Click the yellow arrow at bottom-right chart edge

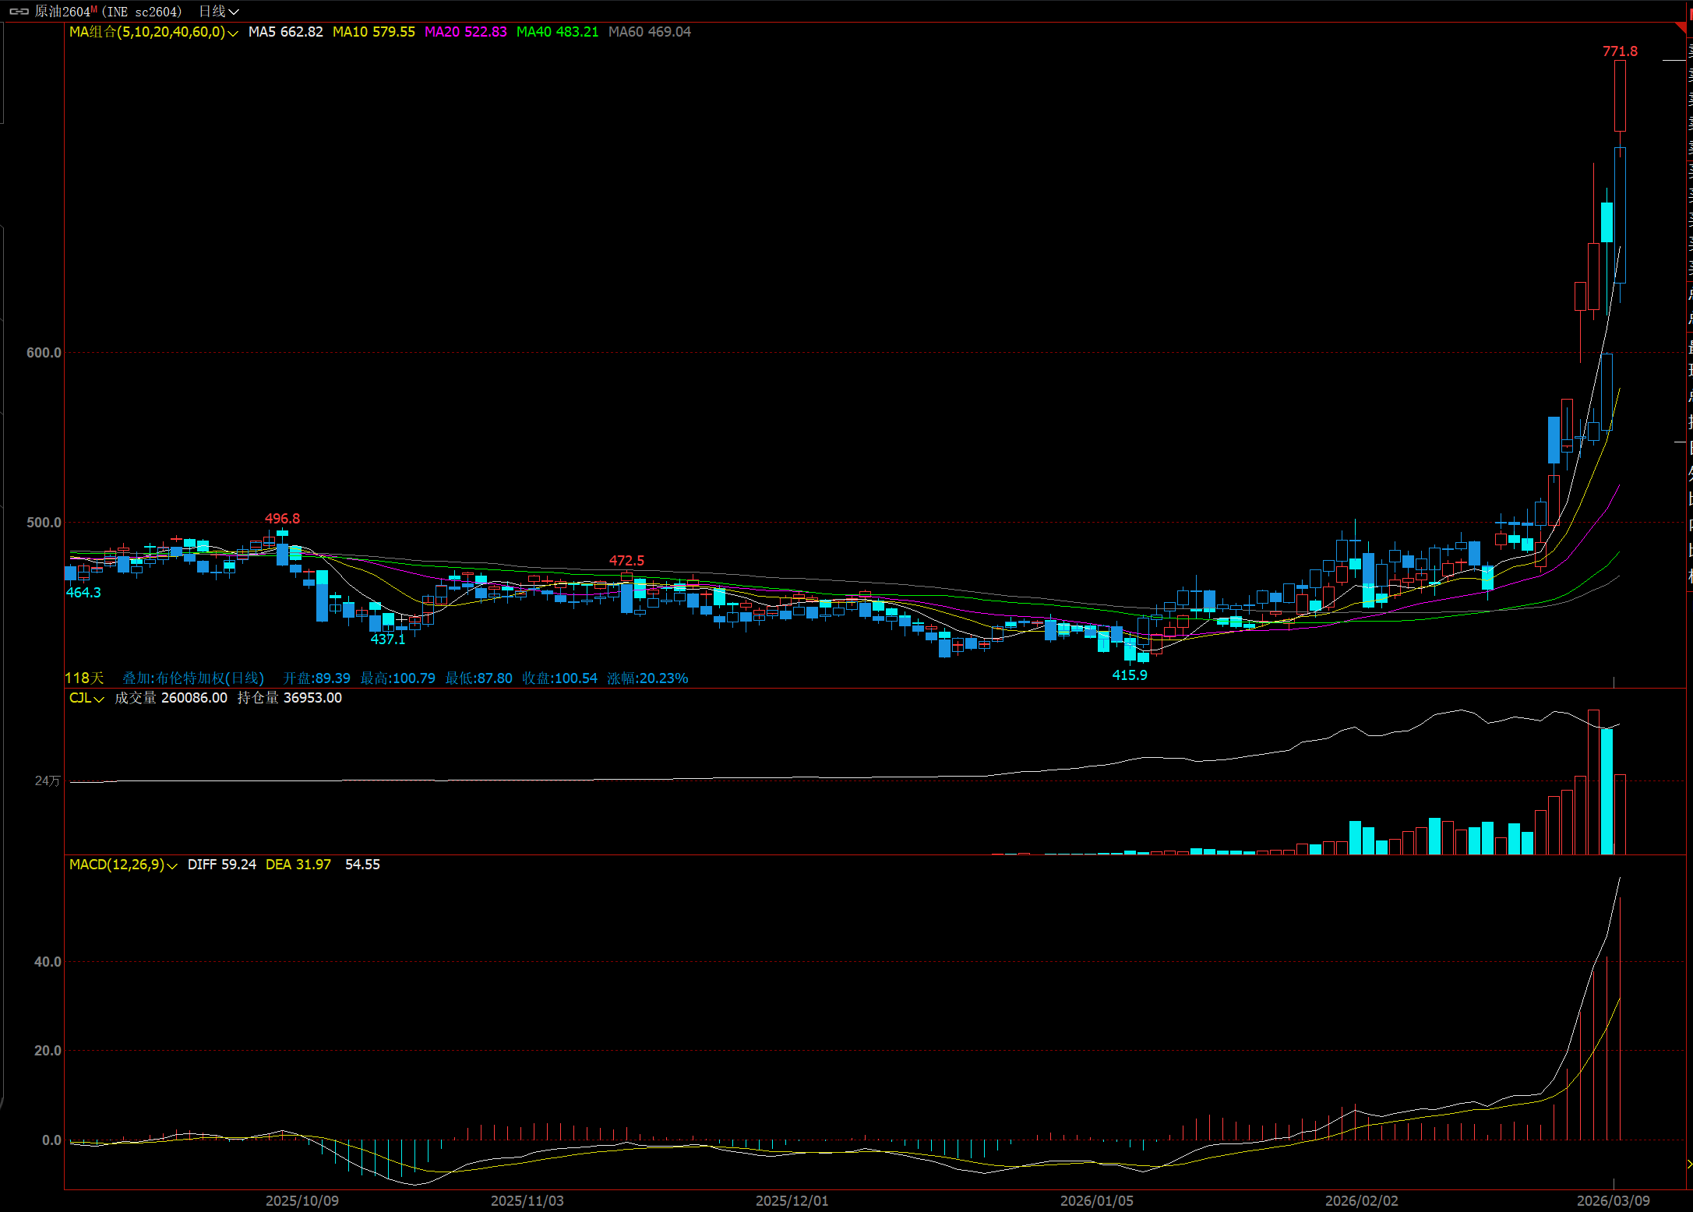1688,1164
